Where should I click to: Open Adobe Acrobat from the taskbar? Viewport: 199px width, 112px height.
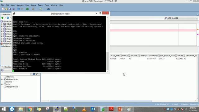tap(111, 109)
